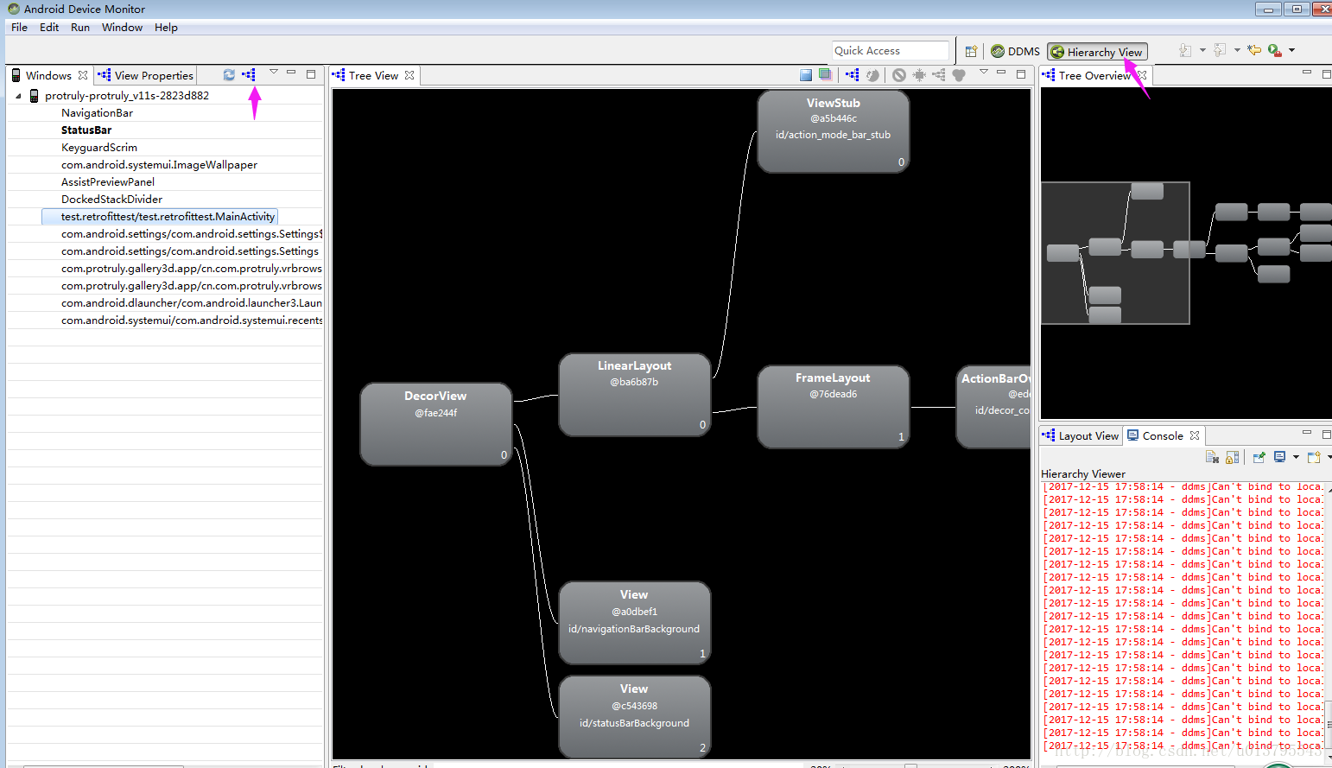Image resolution: width=1332 pixels, height=768 pixels.
Task: Open the Display Selected Console dropdown arrow
Action: tap(1296, 457)
